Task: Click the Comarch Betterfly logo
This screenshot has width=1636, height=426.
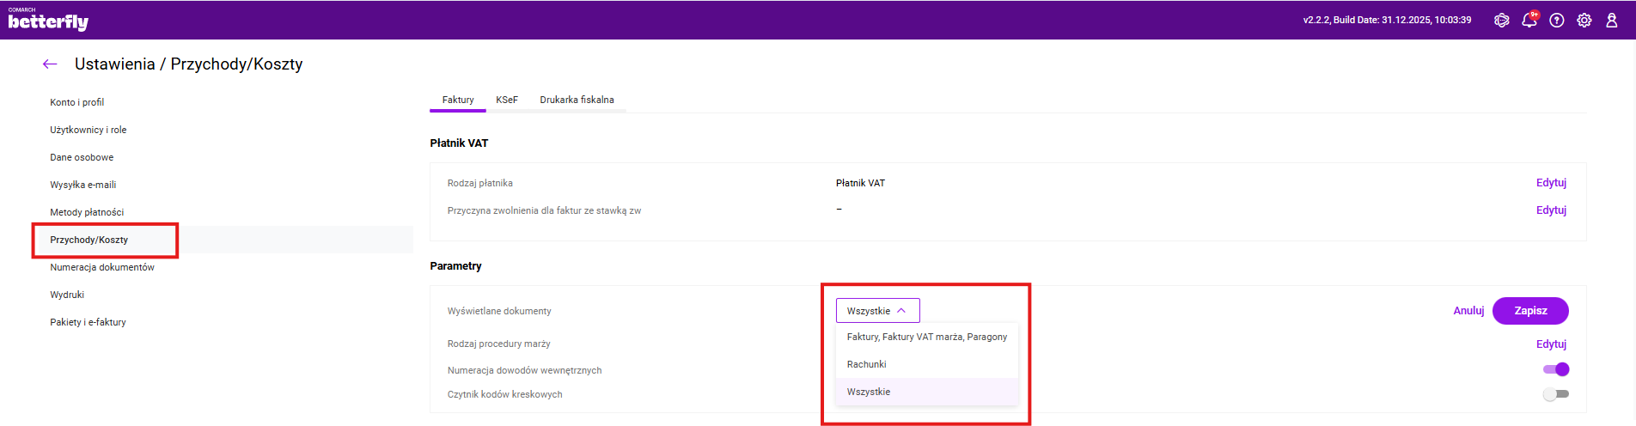Action: (48, 20)
